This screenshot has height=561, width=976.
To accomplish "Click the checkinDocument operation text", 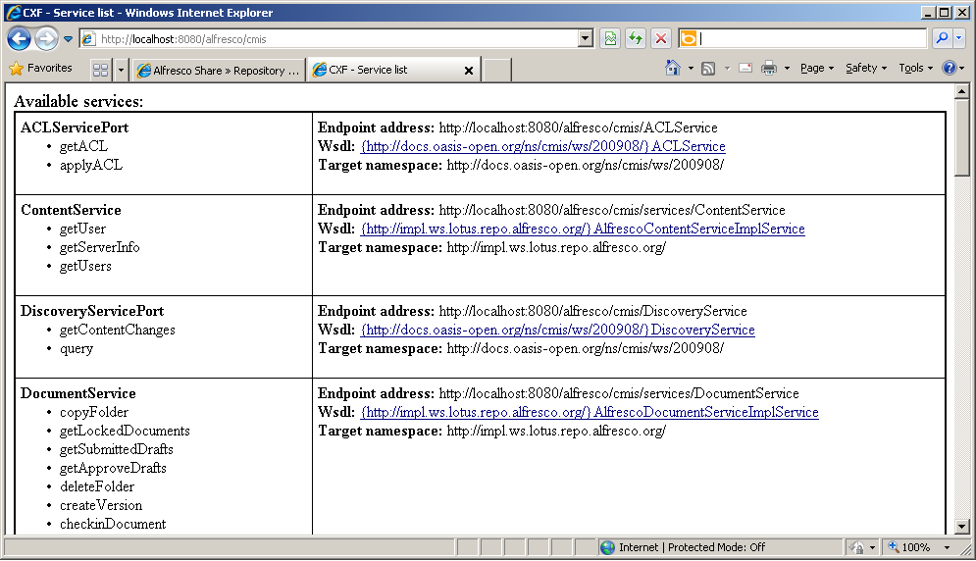I will click(x=113, y=525).
